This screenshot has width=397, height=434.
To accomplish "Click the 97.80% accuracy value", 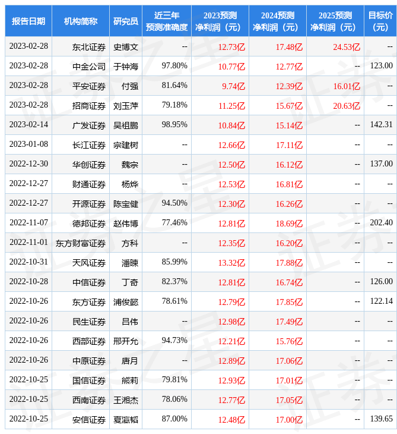I will 174,65.
